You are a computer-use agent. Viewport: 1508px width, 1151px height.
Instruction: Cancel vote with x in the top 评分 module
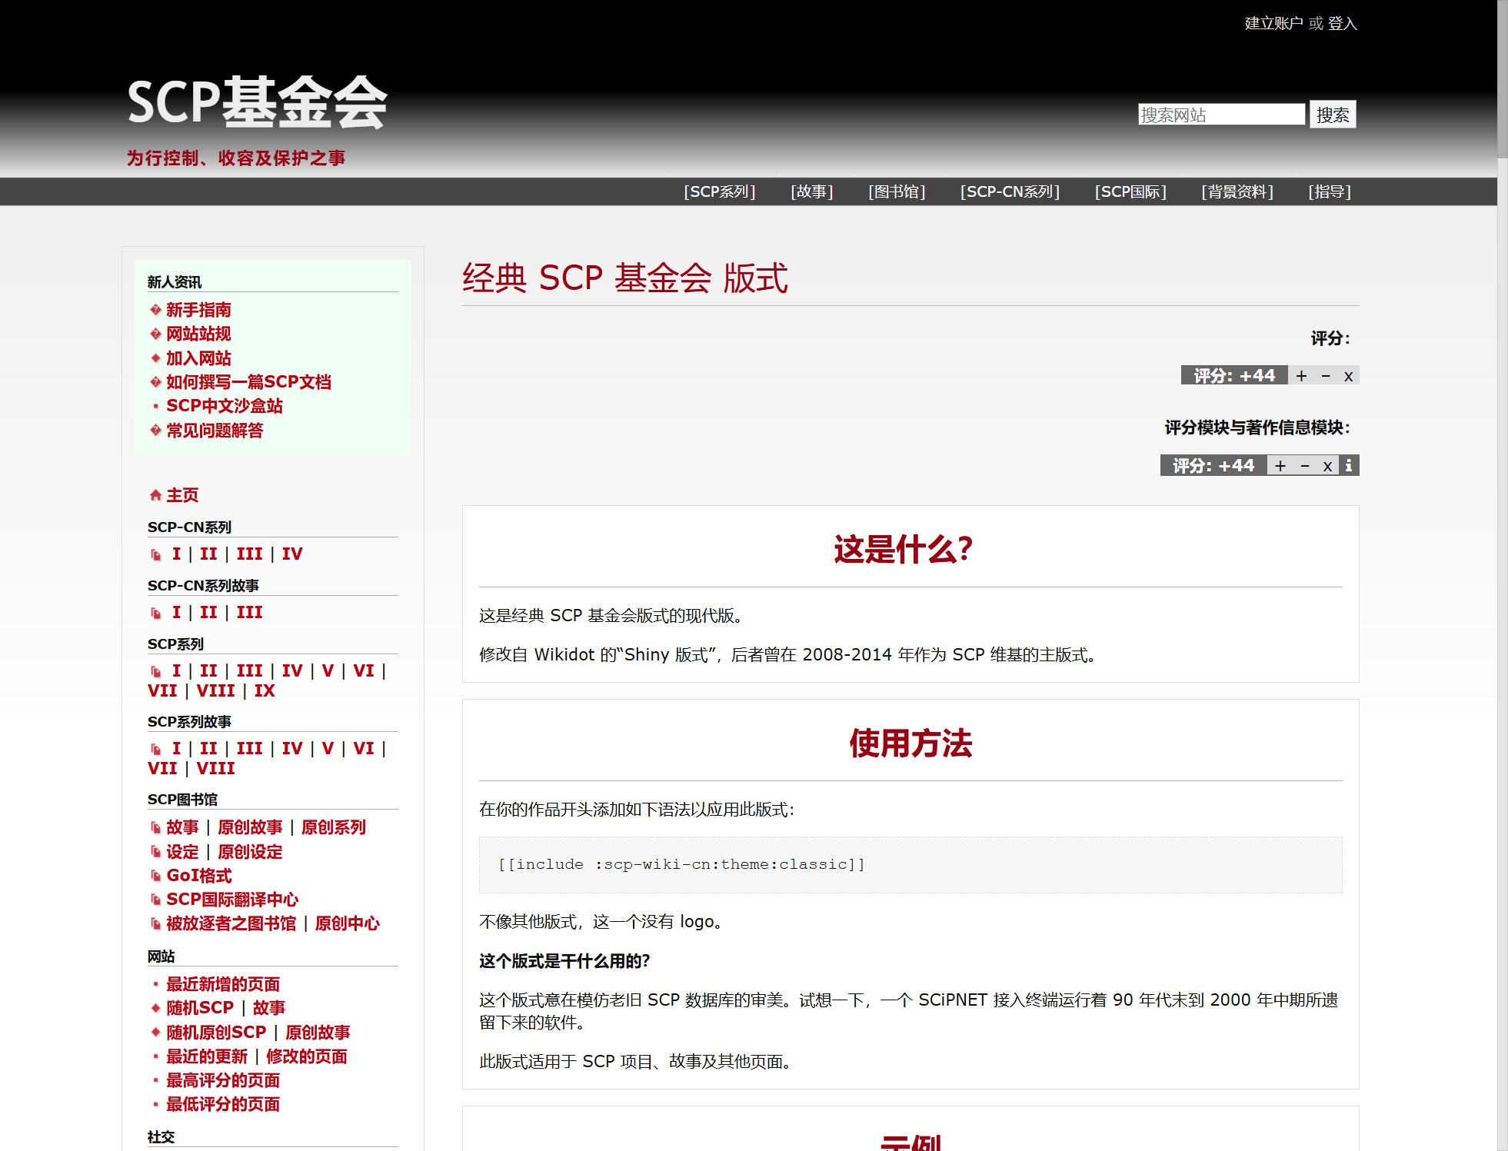1348,376
